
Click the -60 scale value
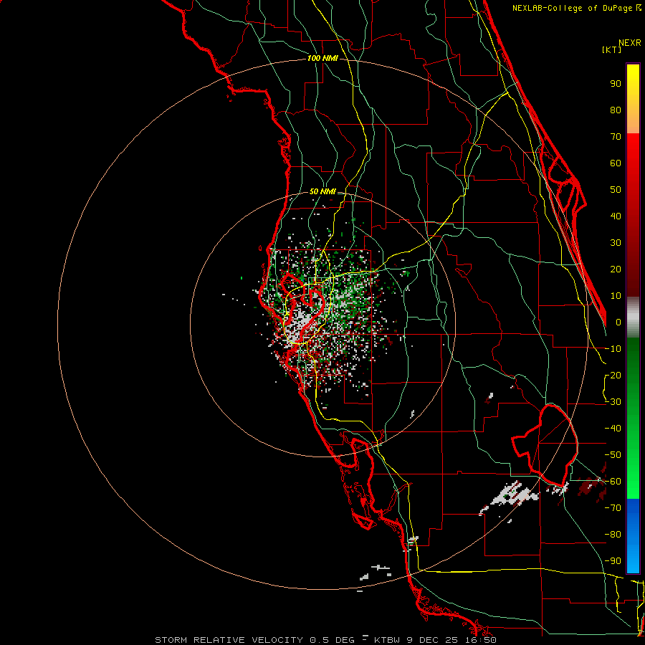point(613,482)
